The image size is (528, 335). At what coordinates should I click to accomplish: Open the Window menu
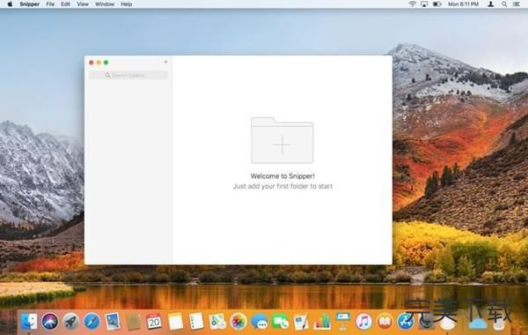click(x=105, y=4)
